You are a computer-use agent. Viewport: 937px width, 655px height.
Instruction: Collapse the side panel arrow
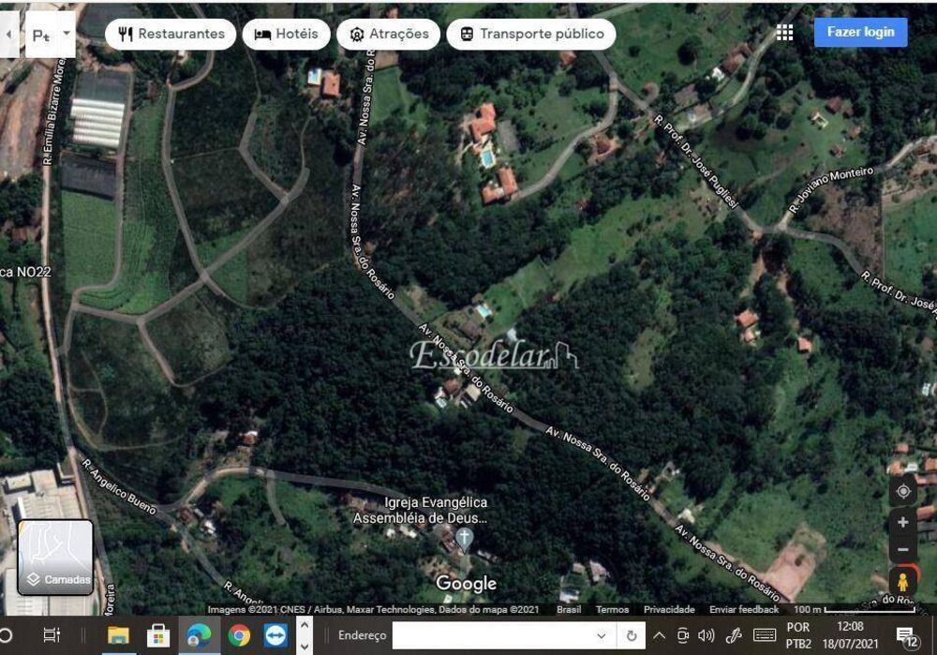point(9,35)
